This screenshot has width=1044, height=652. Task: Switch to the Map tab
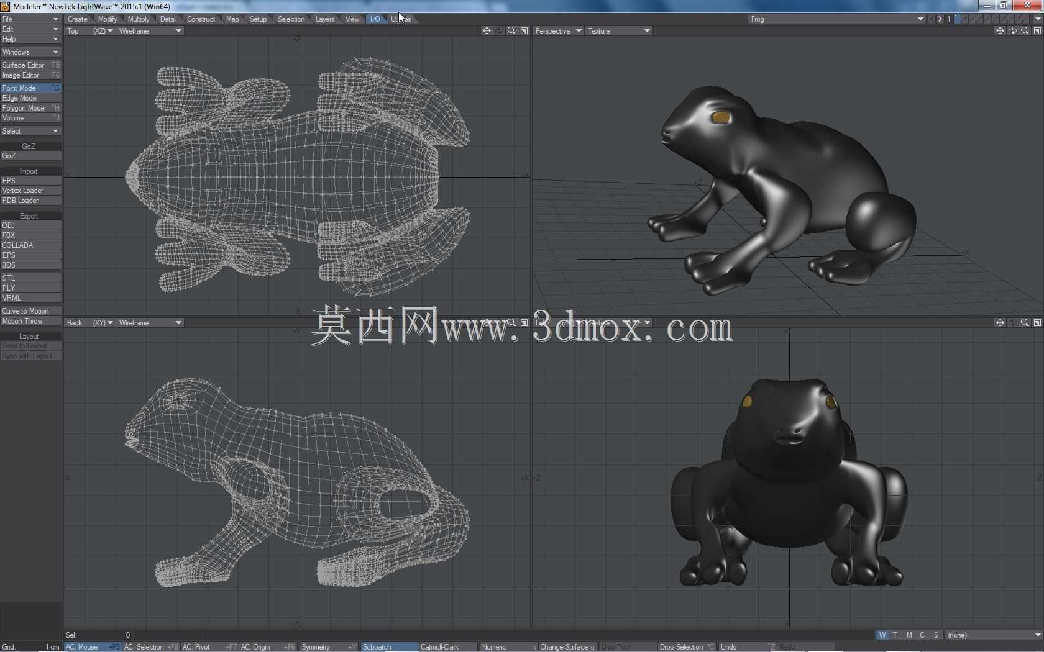point(232,19)
